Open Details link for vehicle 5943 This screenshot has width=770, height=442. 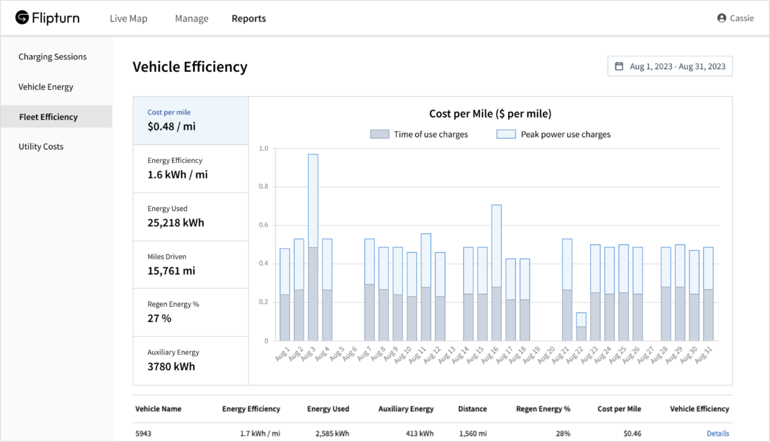(718, 434)
